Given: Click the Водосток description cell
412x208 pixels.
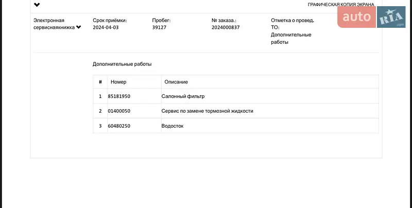Looking at the screenshot, I should coord(173,126).
